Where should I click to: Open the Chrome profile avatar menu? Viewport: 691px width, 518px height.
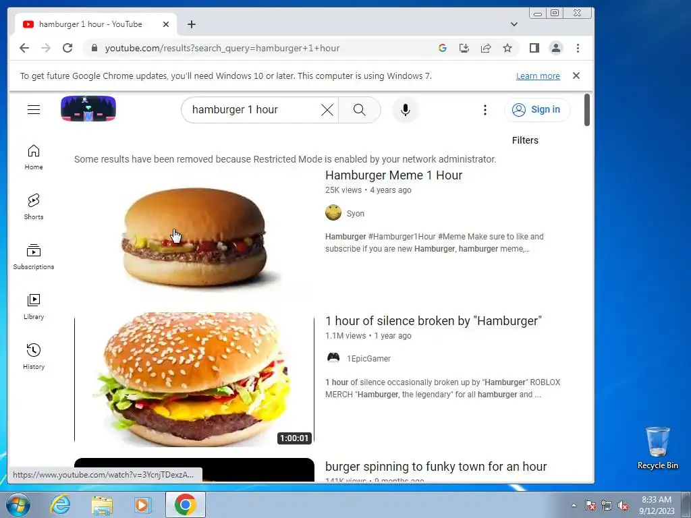(x=556, y=48)
